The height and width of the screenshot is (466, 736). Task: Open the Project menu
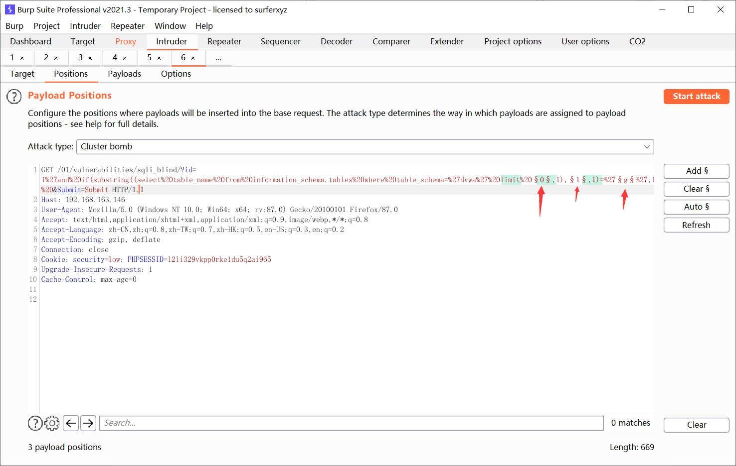(x=46, y=26)
